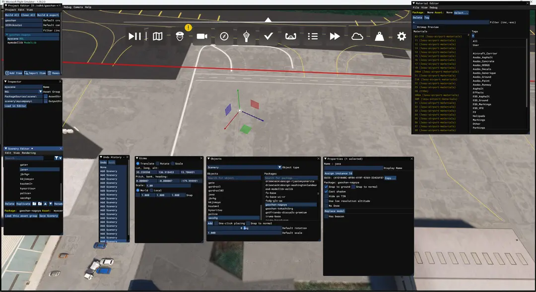
Task: Select the Local coordinate option
Action: [151, 190]
